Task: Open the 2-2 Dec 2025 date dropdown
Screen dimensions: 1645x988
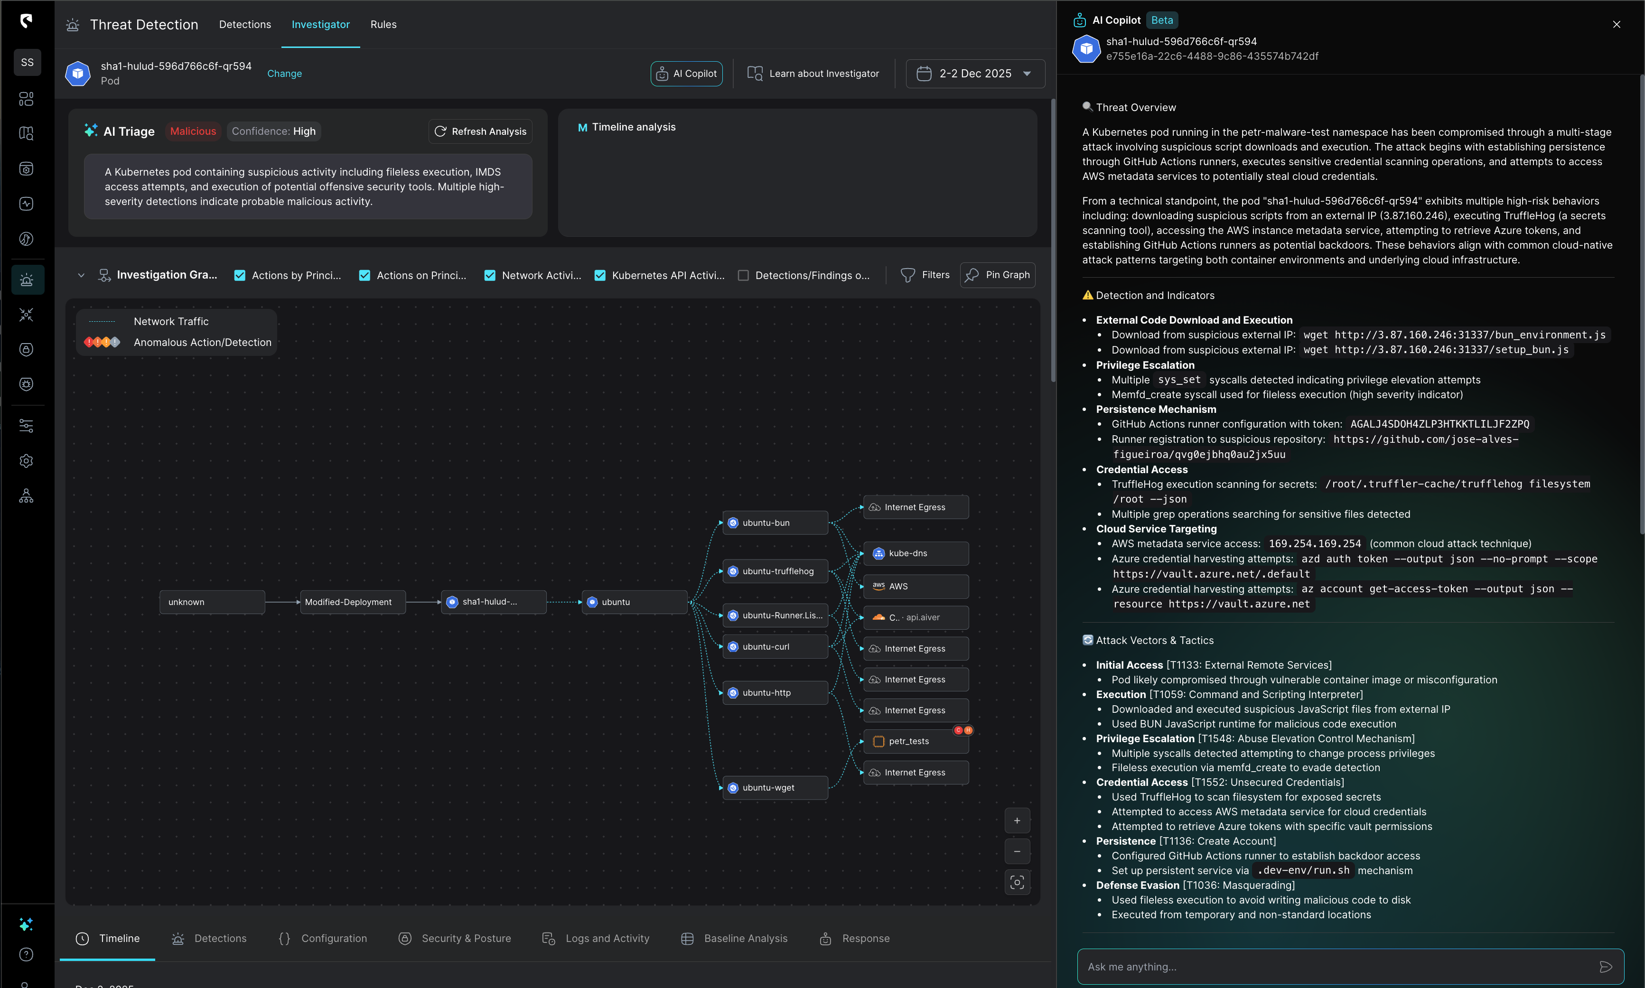Action: [x=975, y=73]
